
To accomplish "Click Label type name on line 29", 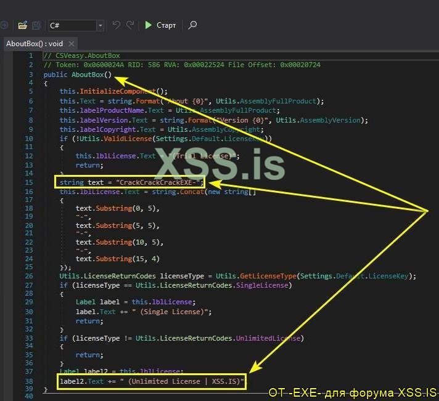I will (x=86, y=302).
